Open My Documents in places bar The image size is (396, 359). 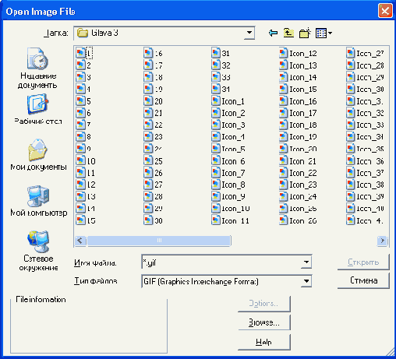38,155
